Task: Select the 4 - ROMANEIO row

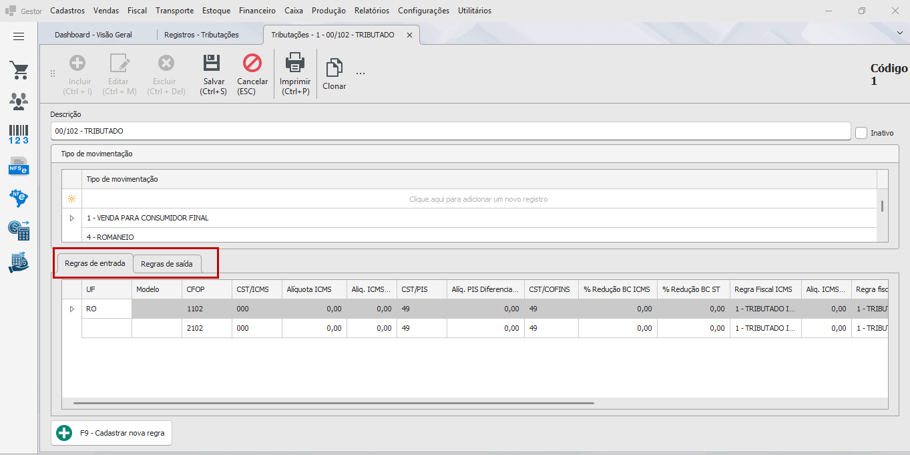Action: (479, 235)
